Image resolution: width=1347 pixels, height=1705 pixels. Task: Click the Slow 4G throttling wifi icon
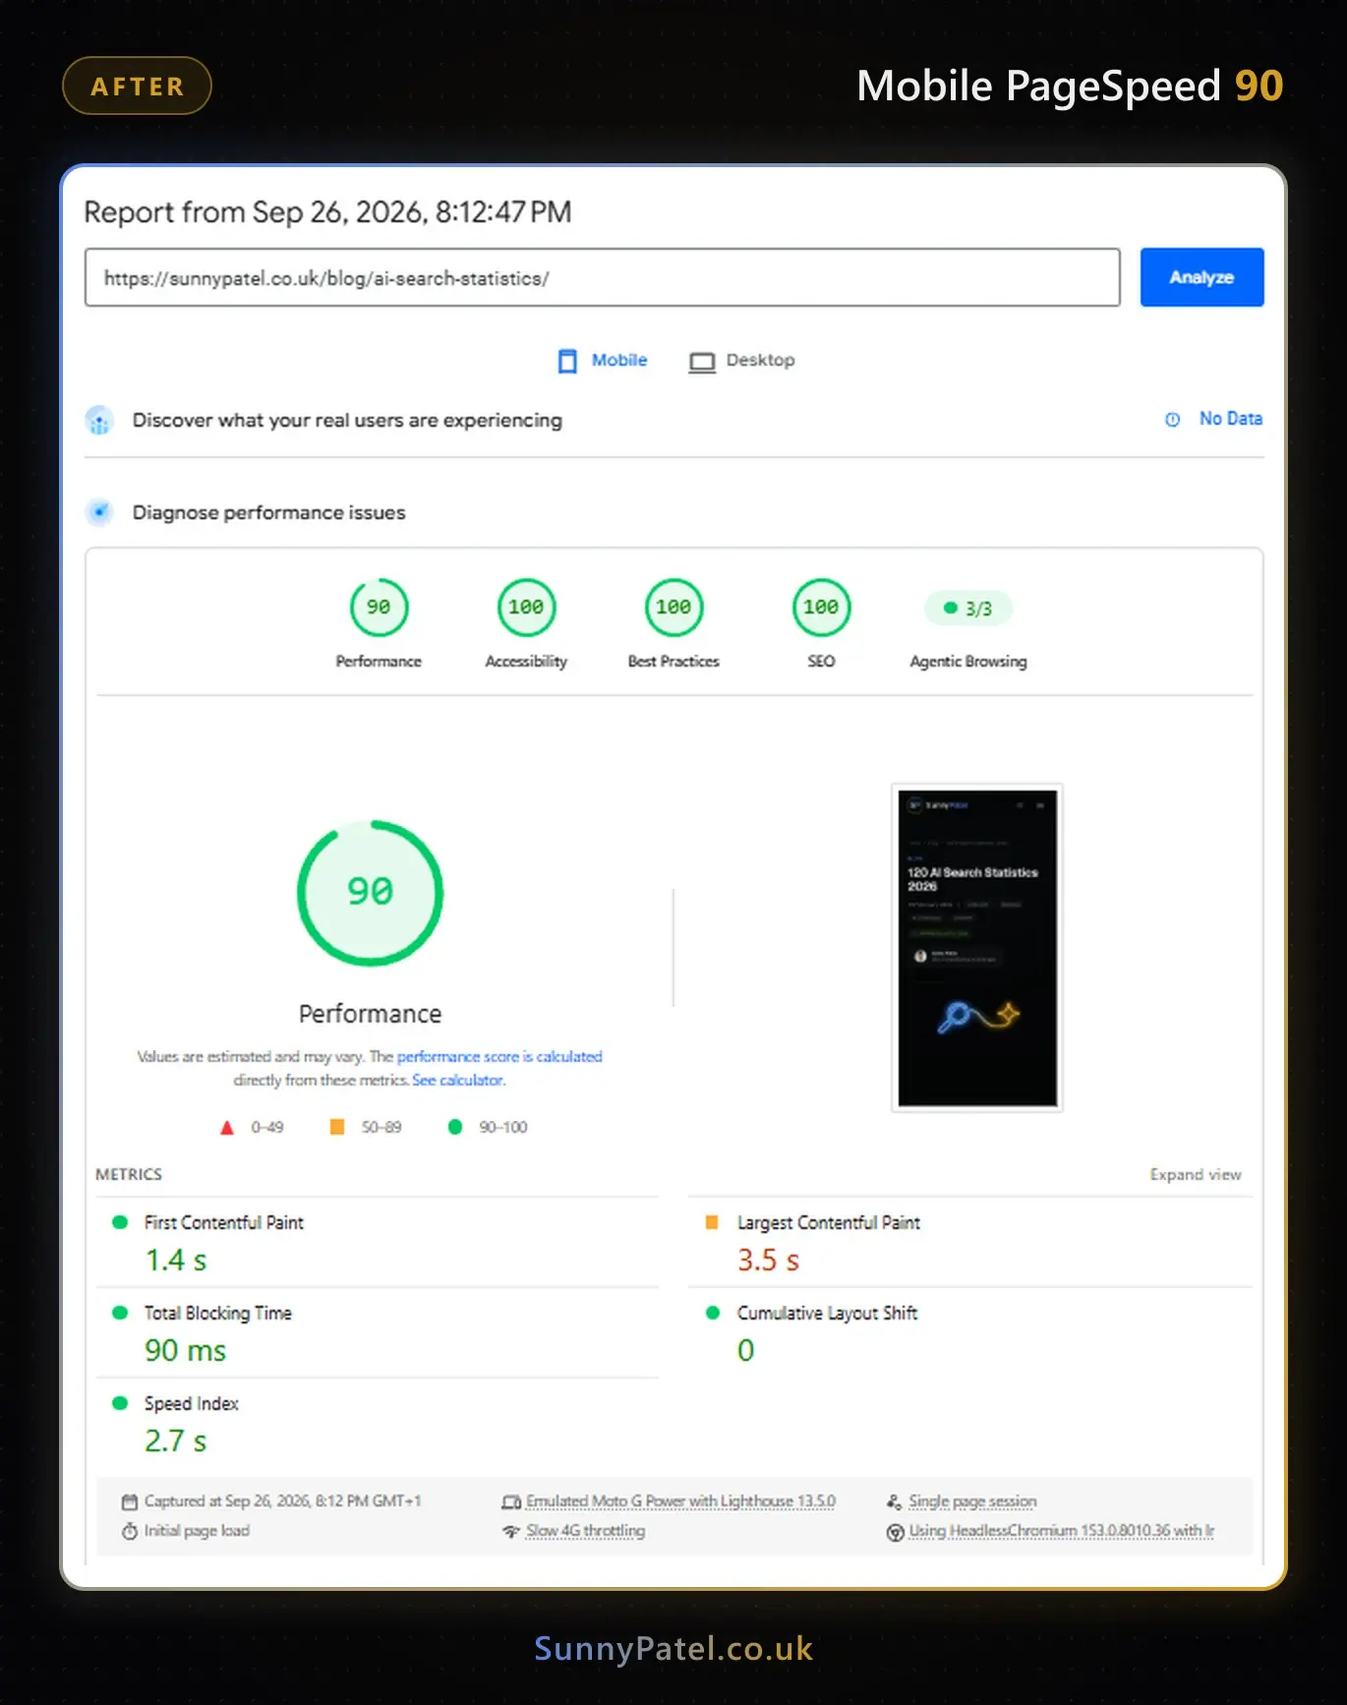point(510,1531)
